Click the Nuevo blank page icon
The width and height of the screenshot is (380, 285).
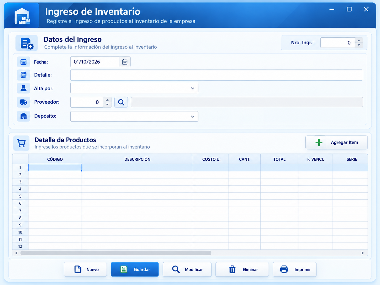78,269
